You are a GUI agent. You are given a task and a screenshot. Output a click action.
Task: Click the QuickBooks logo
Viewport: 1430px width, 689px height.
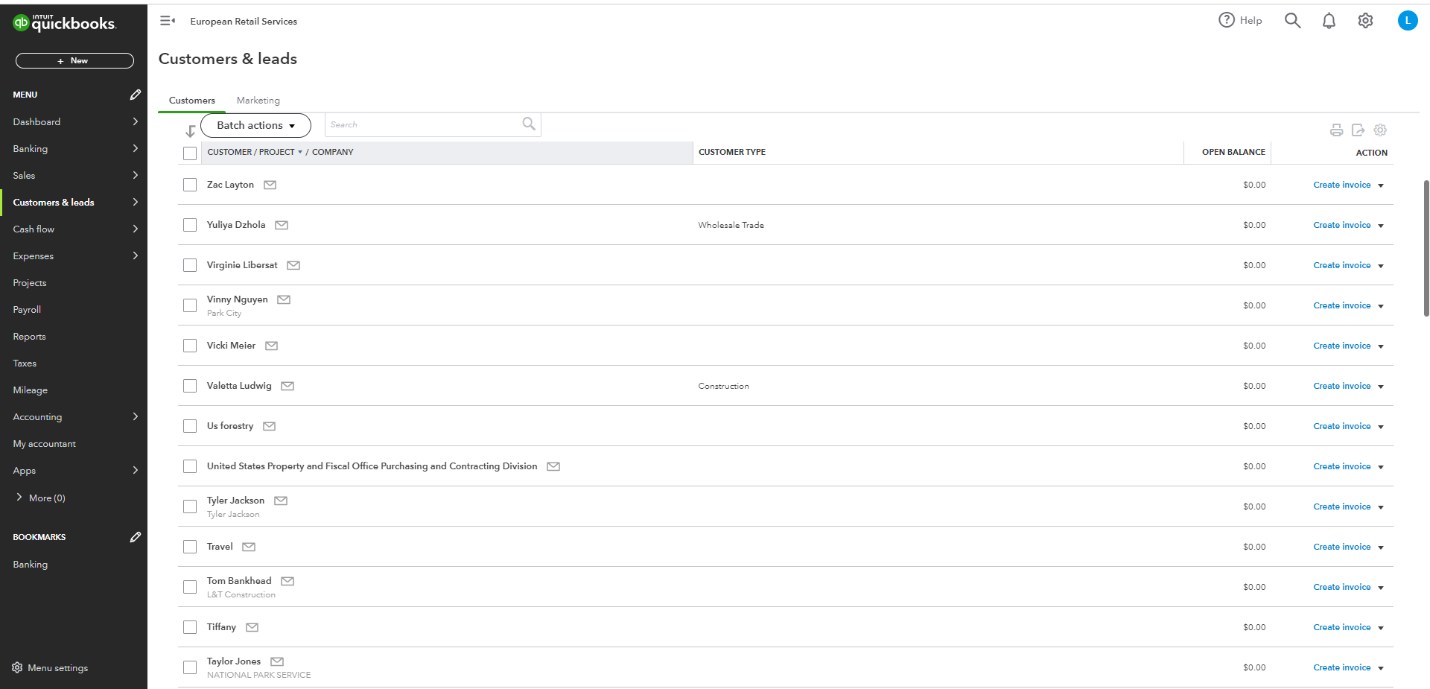click(x=64, y=23)
